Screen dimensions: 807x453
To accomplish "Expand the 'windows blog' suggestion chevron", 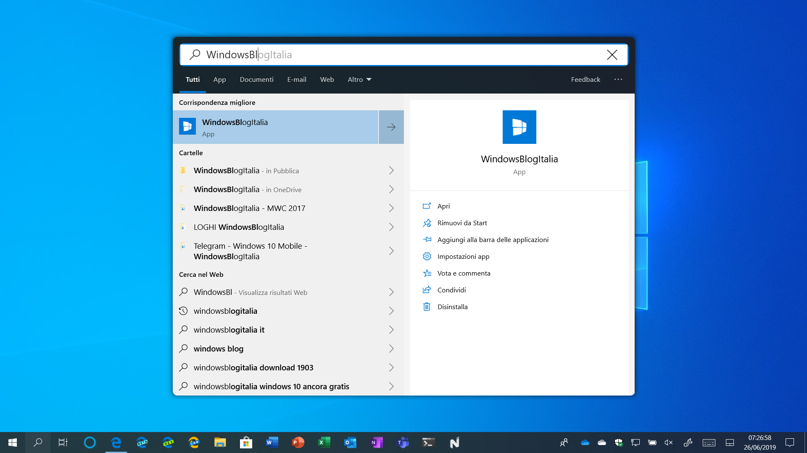I will point(391,349).
